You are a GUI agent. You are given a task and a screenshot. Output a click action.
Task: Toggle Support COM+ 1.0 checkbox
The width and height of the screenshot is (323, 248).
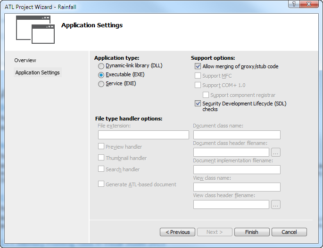click(198, 85)
